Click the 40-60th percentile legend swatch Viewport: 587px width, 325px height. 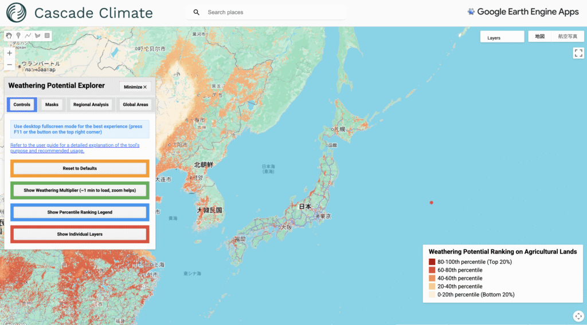[x=432, y=278]
